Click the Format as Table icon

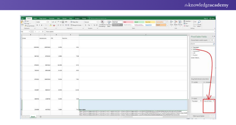(109, 23)
